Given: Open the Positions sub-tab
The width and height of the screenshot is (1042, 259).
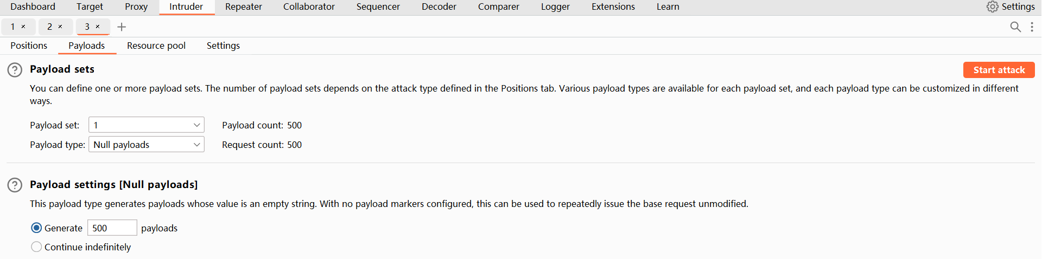Looking at the screenshot, I should (x=29, y=46).
